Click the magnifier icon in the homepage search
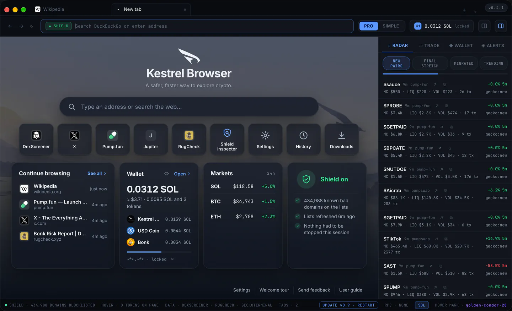Screen dimensions: 512x311 [x=72, y=107]
